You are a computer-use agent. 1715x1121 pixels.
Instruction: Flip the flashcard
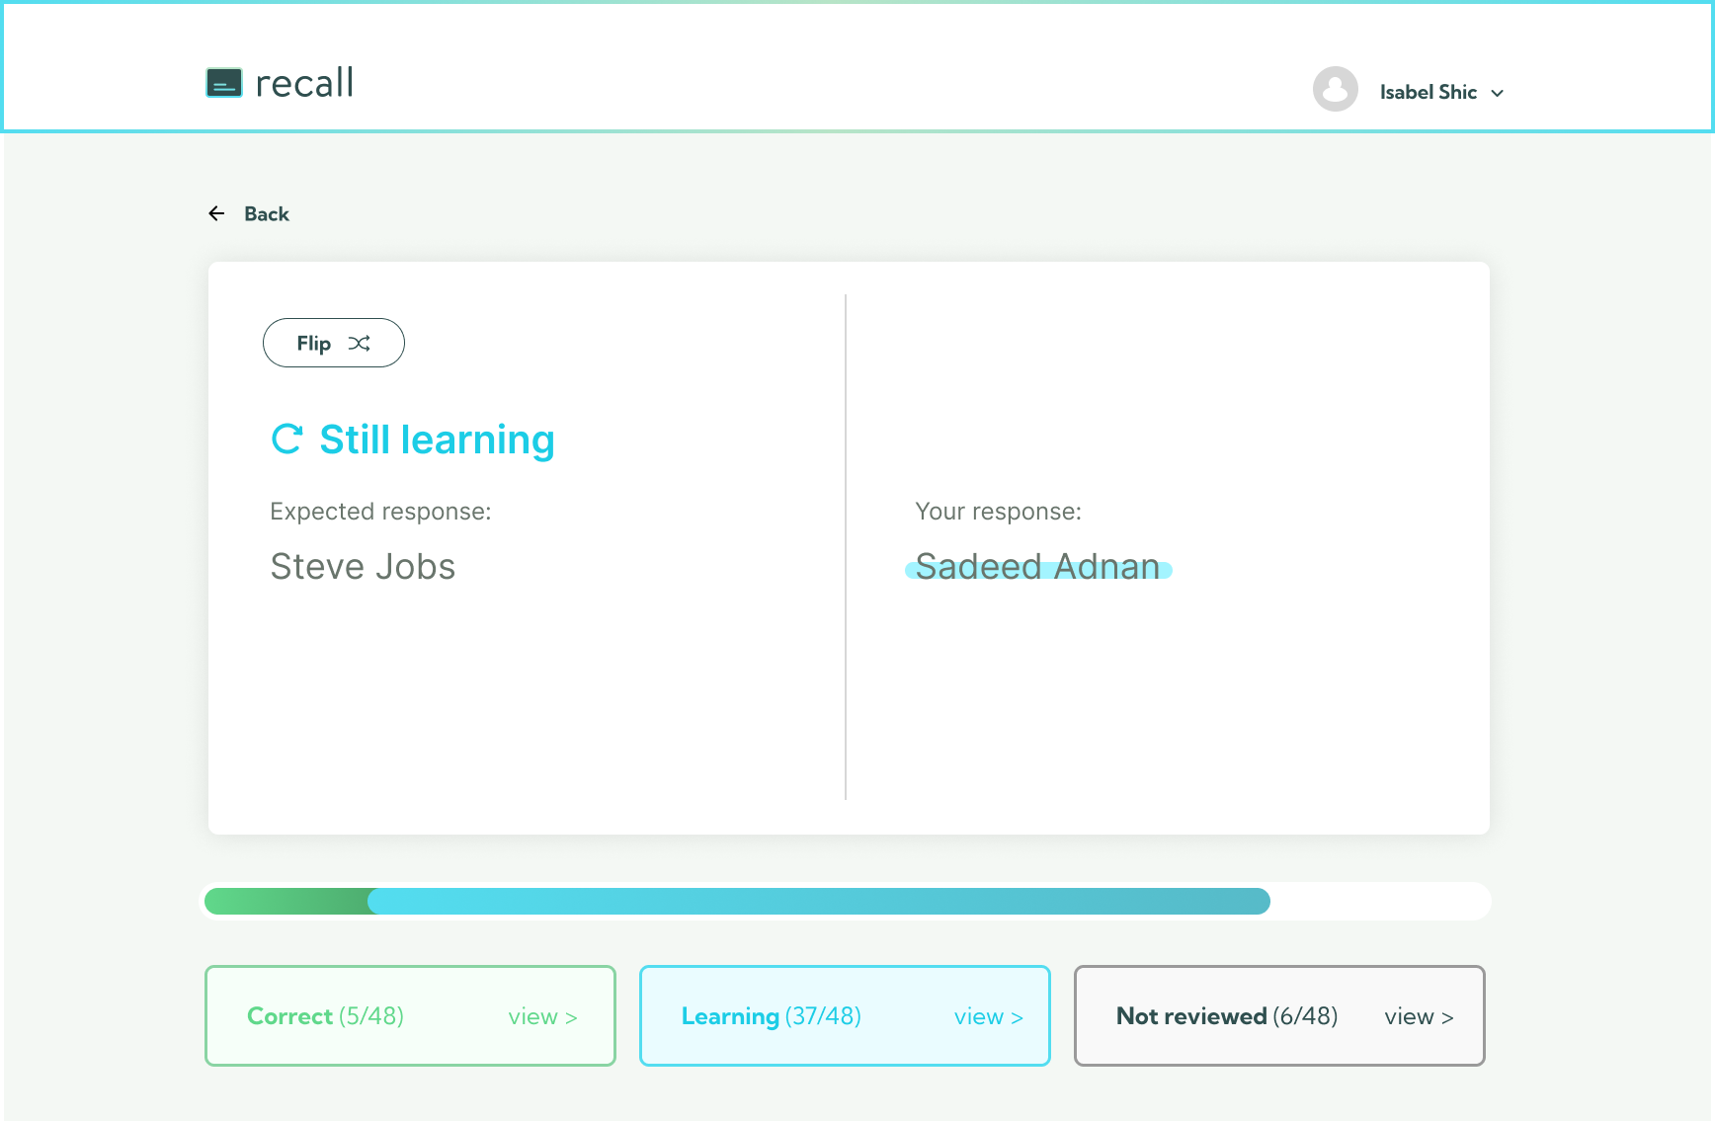pos(334,343)
